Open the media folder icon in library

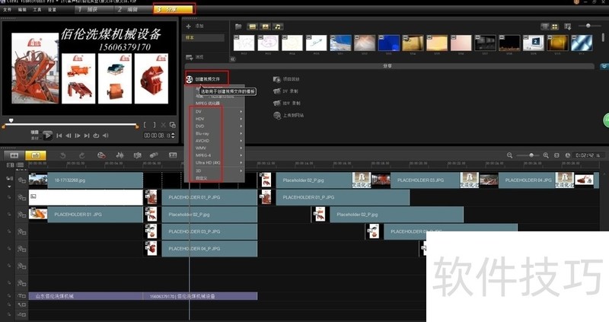pos(238,27)
